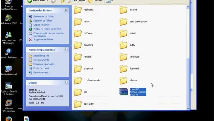
Task: Open VMware Workstation desktop shortcut
Action: tap(9, 106)
